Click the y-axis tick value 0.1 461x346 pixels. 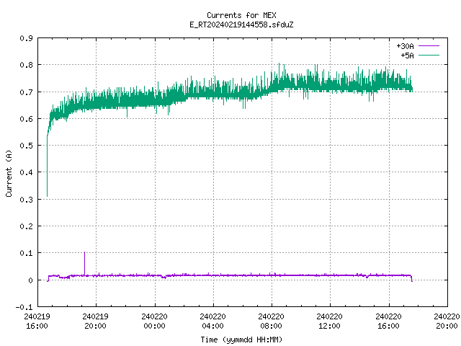tap(26, 253)
